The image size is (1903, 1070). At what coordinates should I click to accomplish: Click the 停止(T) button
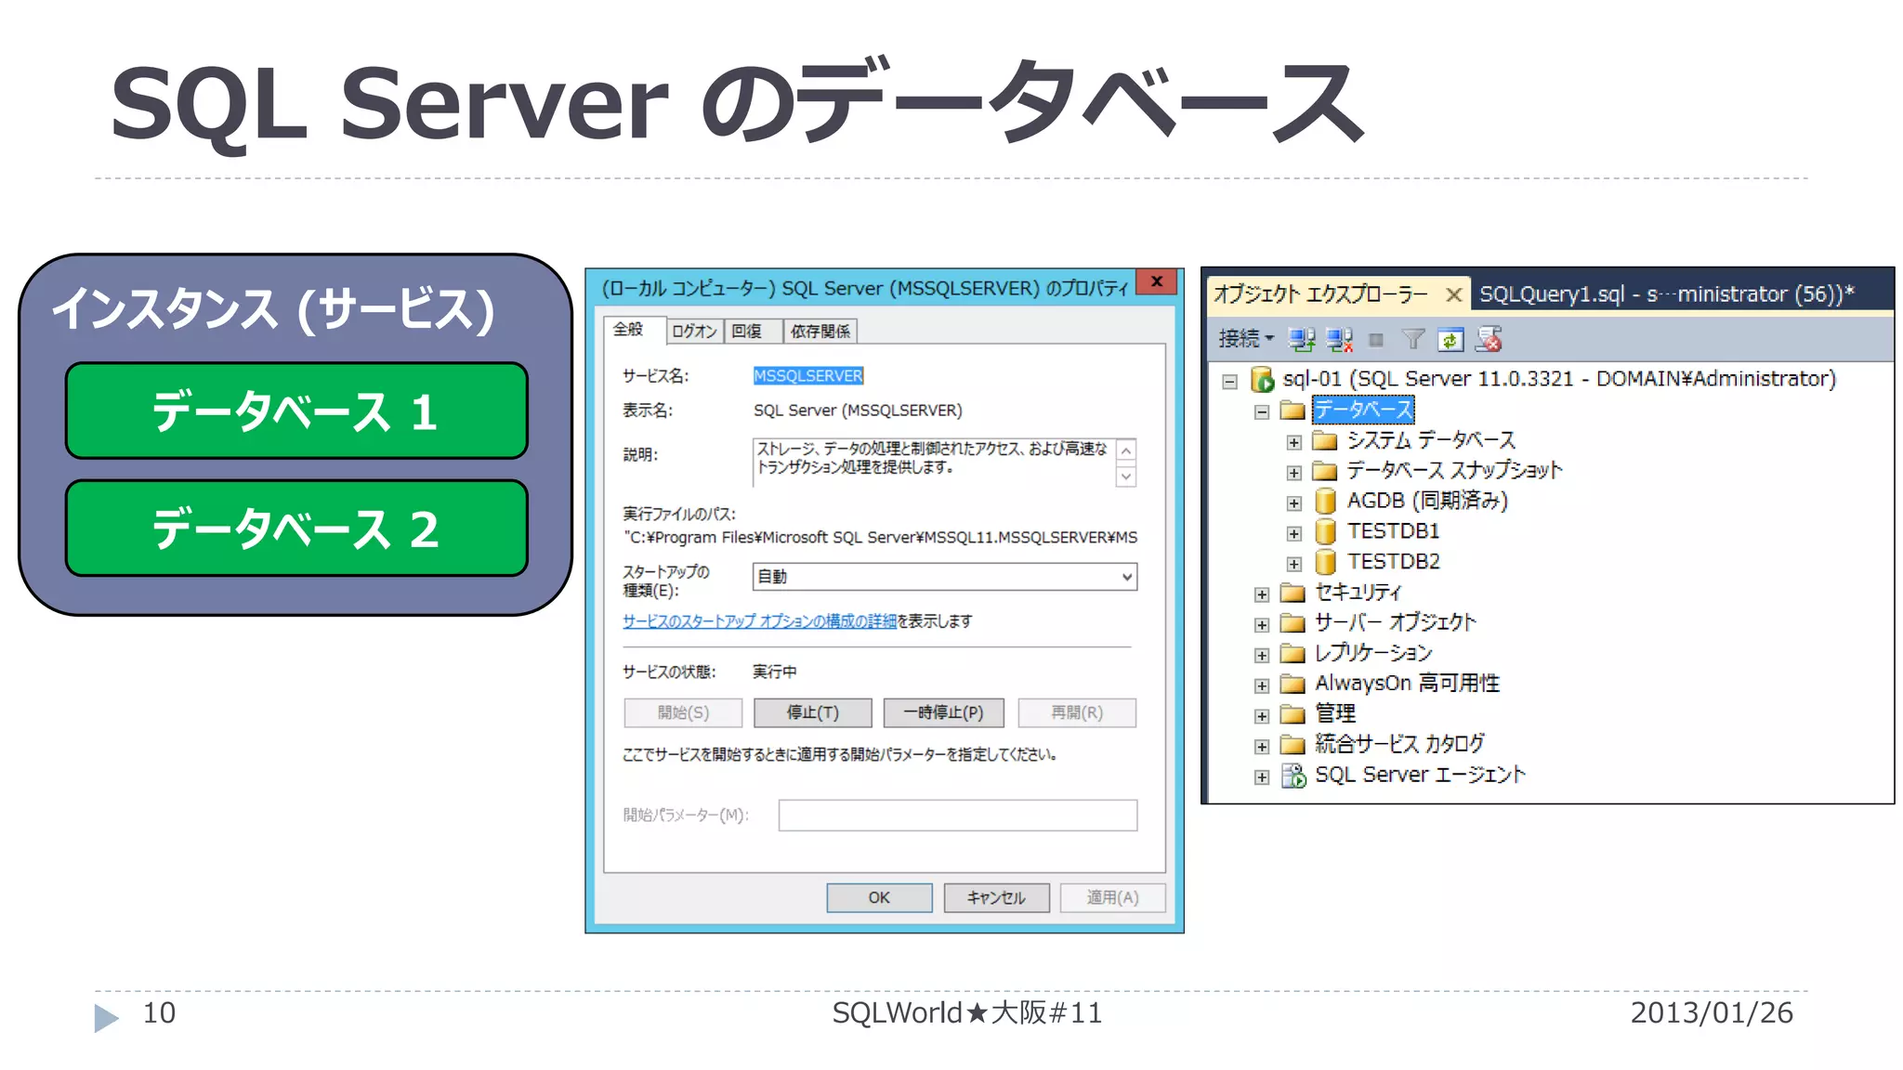[813, 712]
